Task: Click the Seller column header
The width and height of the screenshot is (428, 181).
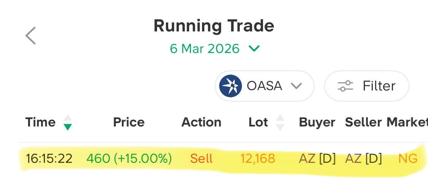Action: click(x=363, y=122)
